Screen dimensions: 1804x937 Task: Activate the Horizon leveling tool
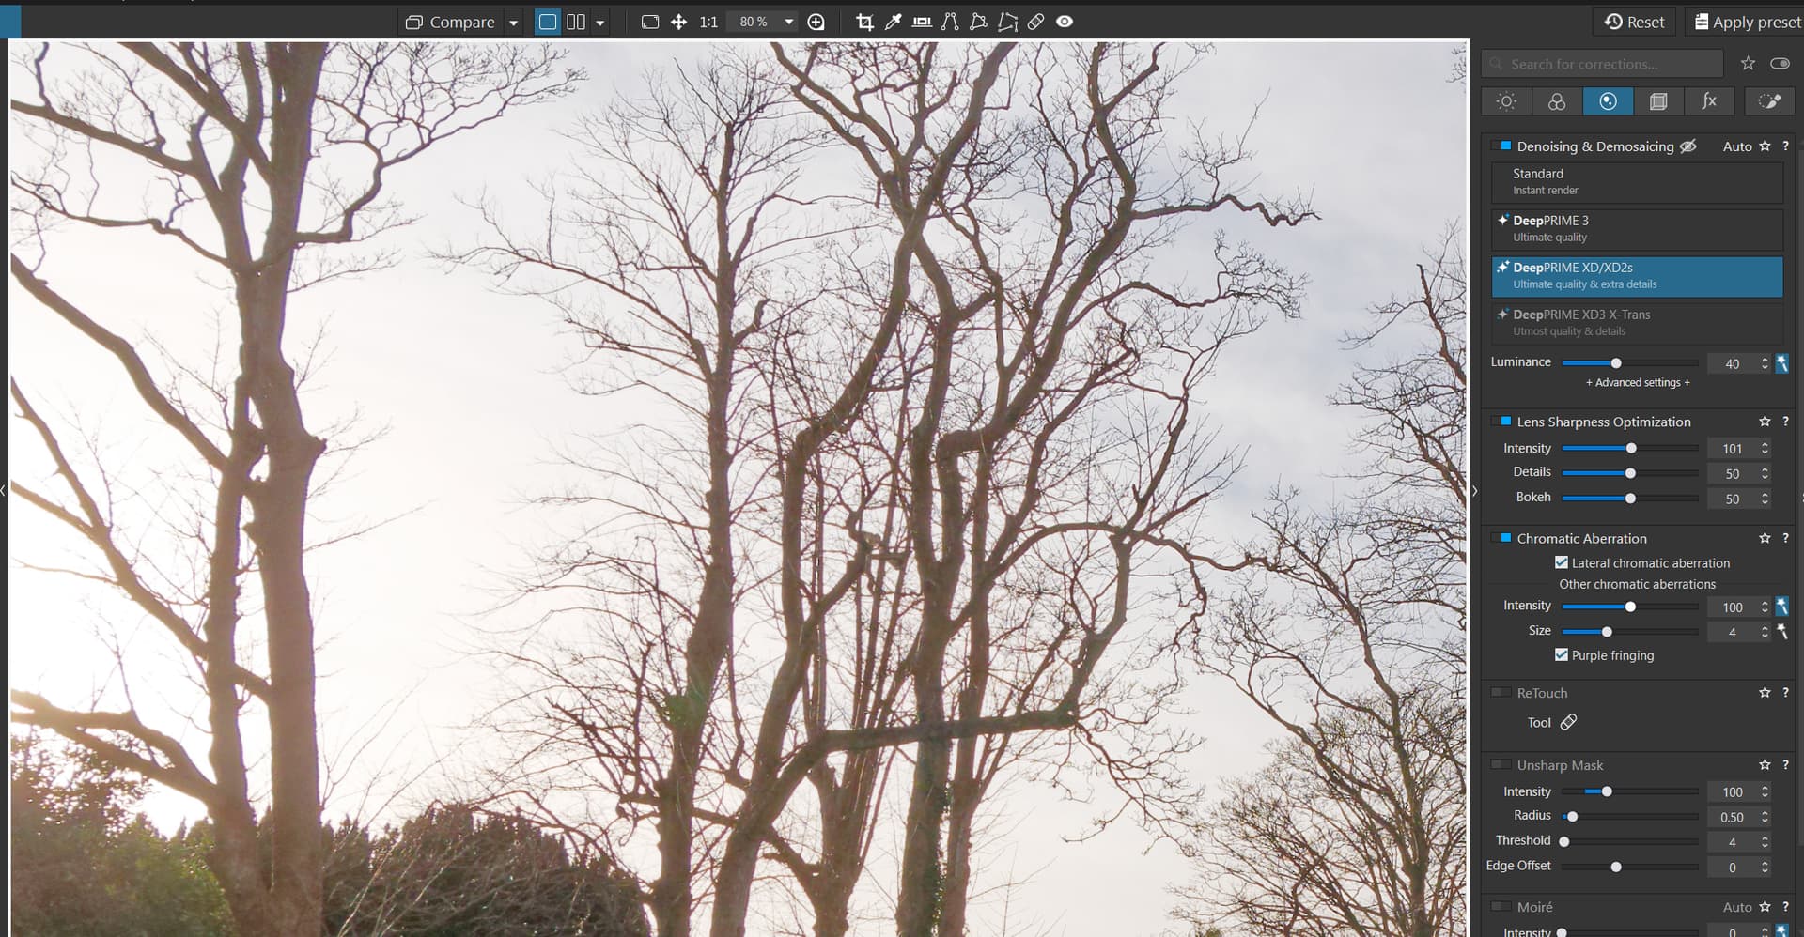tap(922, 22)
